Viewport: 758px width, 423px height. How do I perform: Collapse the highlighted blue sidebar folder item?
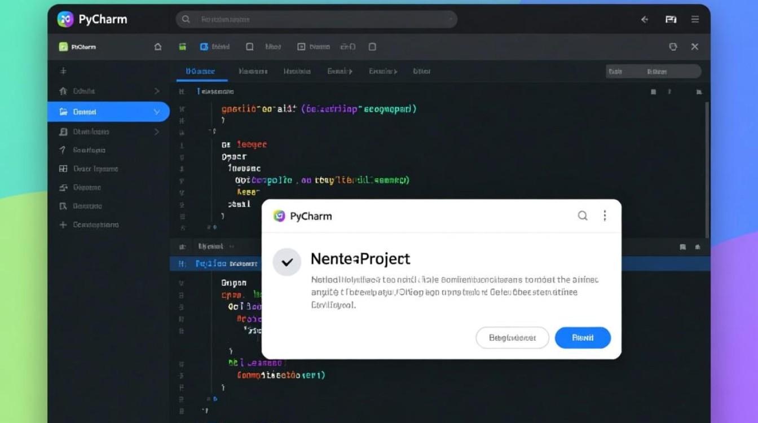[x=157, y=112]
